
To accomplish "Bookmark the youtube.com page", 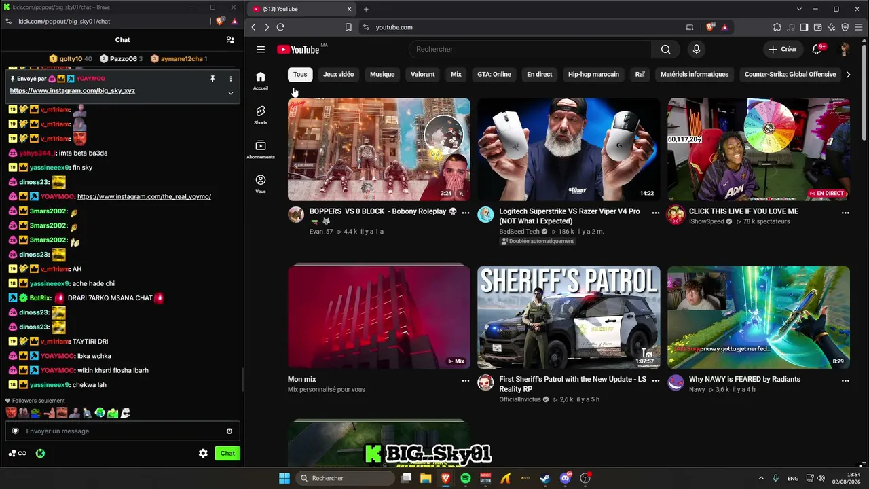I will (348, 27).
